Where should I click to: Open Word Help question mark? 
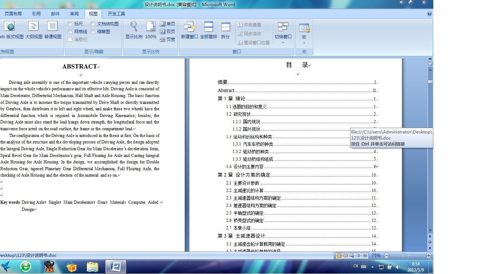[429, 14]
